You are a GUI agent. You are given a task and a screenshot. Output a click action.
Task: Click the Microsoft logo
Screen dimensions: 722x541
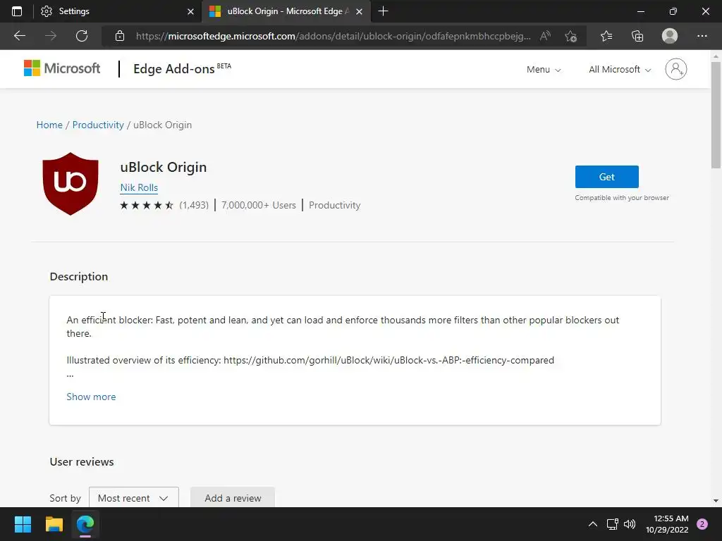62,68
